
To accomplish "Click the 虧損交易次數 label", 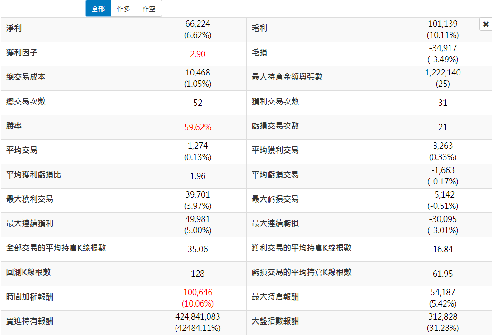I will point(275,126).
